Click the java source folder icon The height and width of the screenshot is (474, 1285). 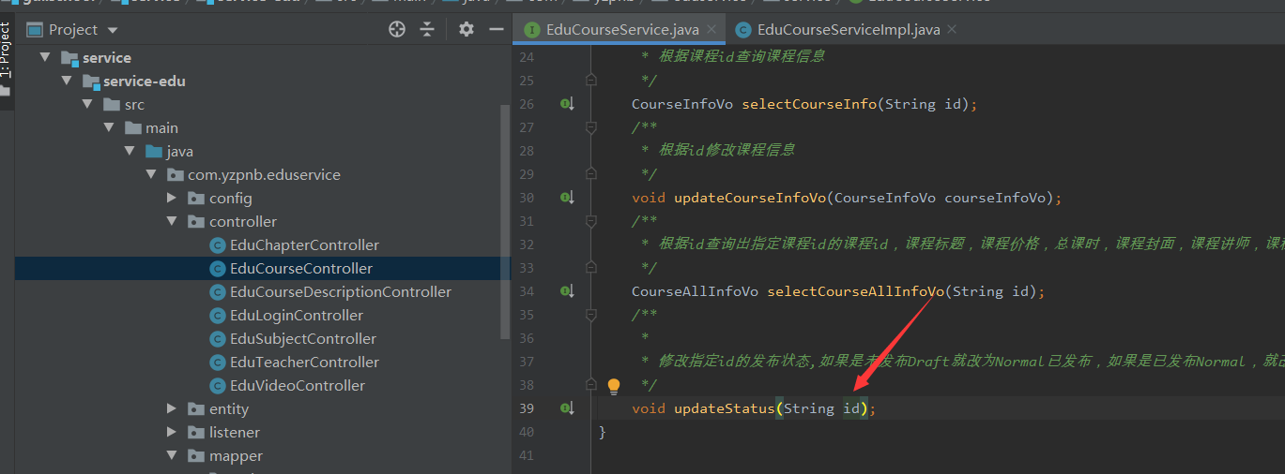[154, 152]
